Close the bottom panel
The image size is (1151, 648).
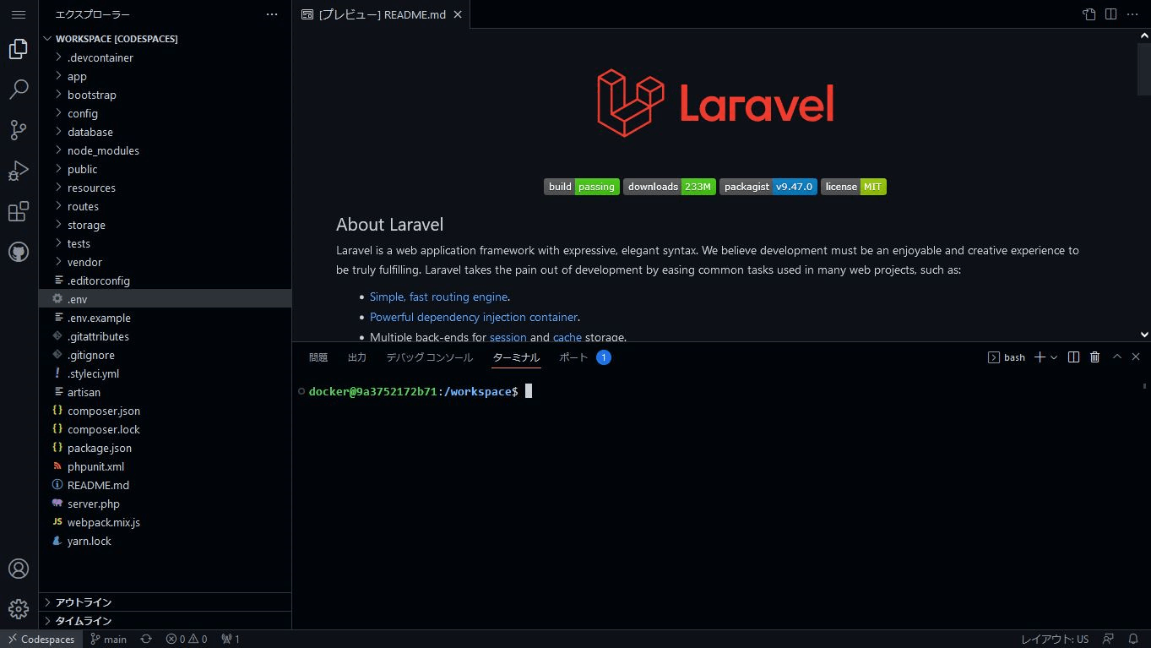pyautogui.click(x=1136, y=357)
